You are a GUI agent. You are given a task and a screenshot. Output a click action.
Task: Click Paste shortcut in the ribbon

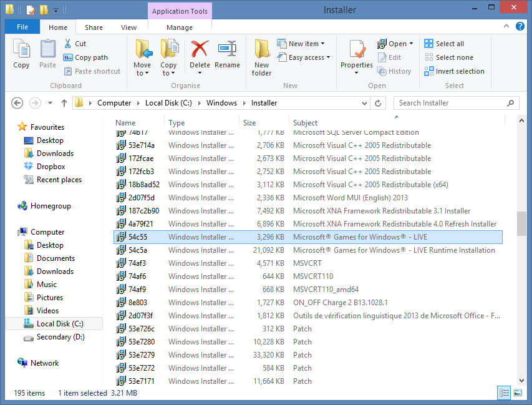click(92, 71)
